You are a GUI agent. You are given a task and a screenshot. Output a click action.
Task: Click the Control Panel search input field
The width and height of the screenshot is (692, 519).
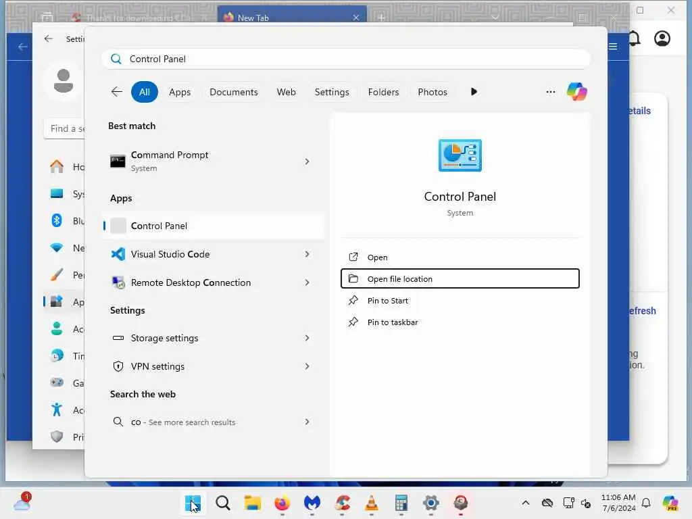pyautogui.click(x=346, y=59)
